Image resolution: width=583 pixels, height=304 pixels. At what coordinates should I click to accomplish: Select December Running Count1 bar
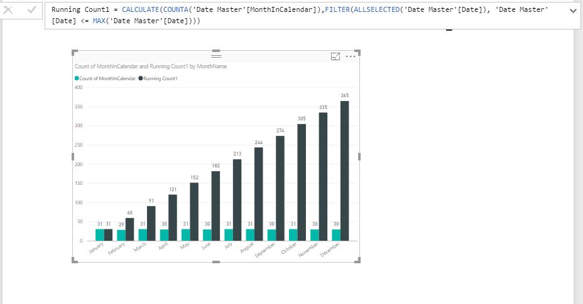click(345, 170)
